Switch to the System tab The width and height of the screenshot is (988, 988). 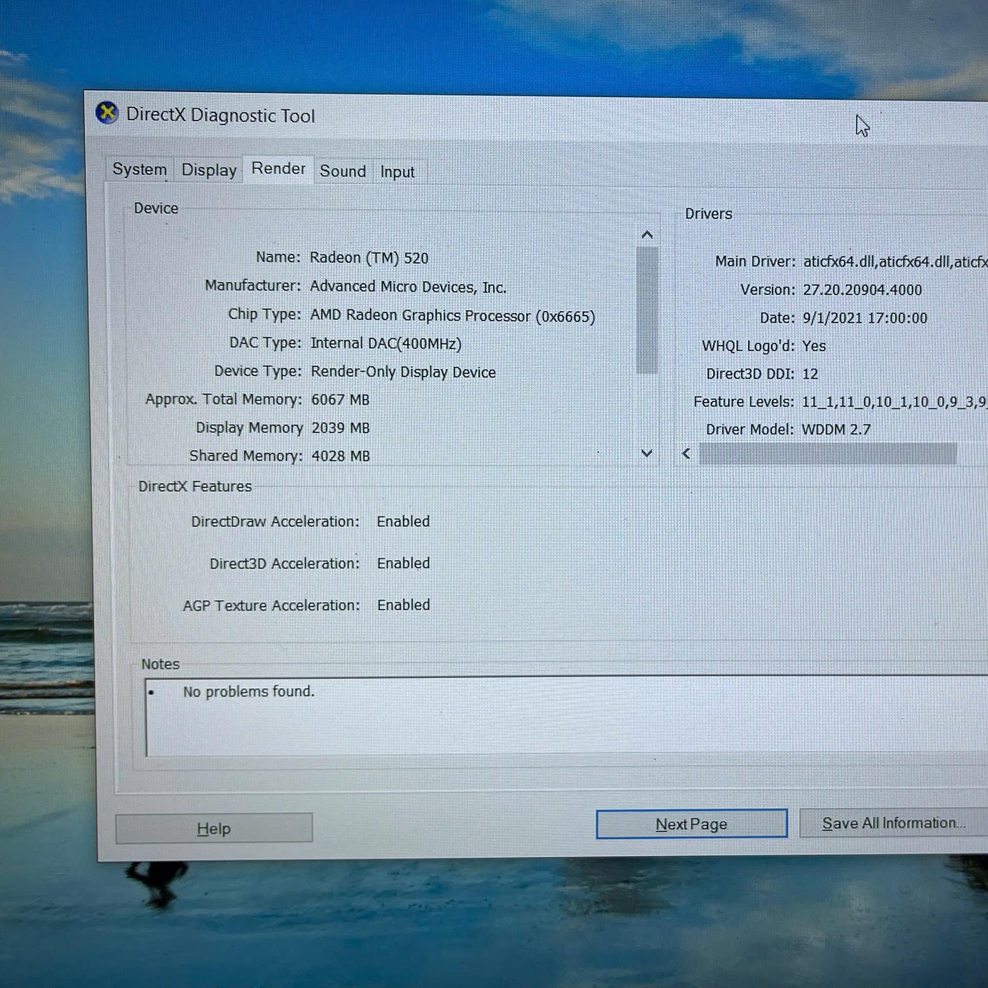point(140,169)
